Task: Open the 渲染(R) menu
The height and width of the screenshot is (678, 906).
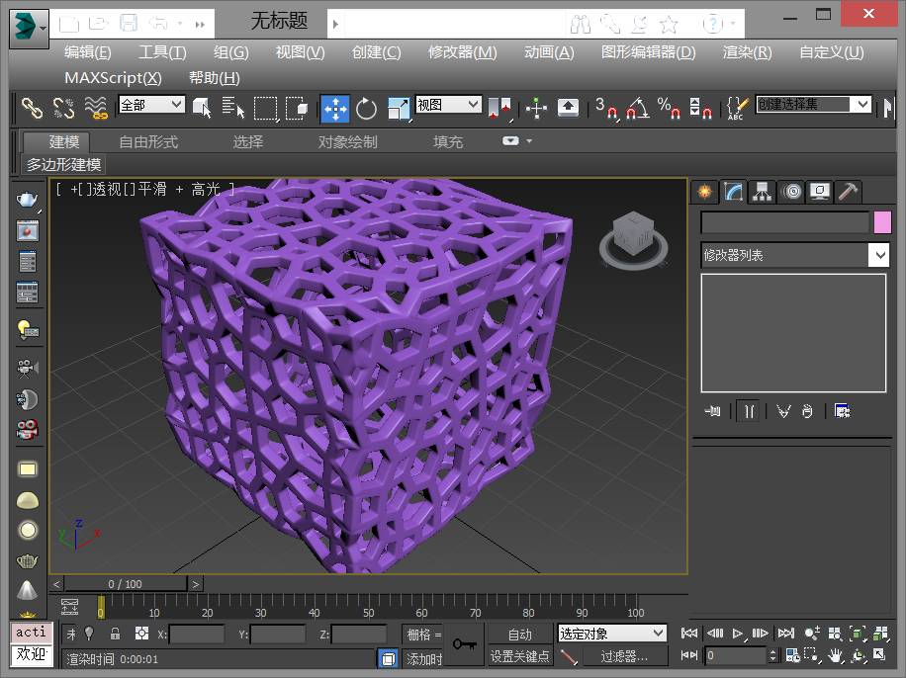Action: (747, 52)
